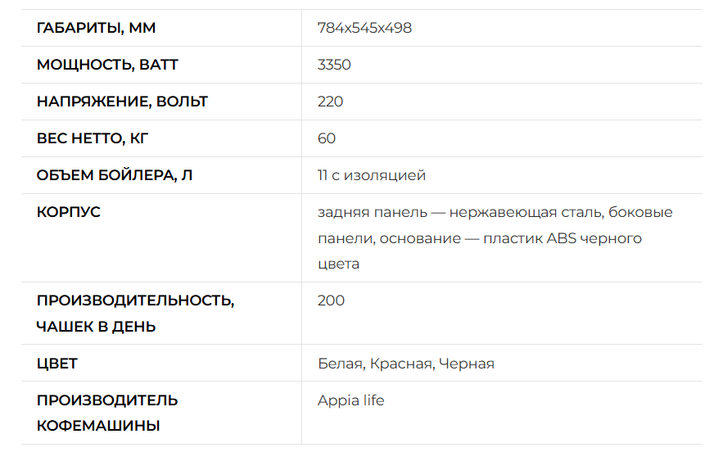Click the manufacturer name Appia life
723x452 pixels.
(350, 400)
